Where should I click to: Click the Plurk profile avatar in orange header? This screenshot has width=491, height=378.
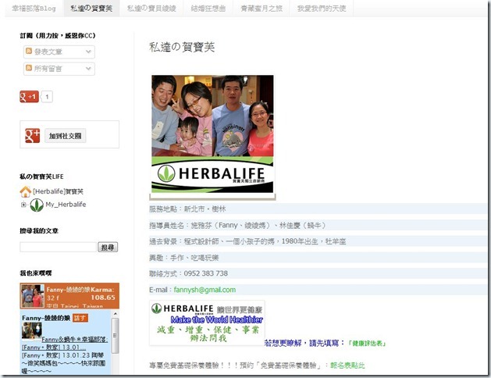(x=33, y=296)
